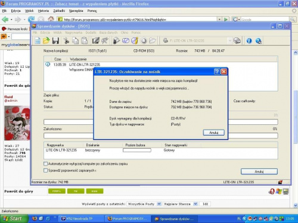Viewport: 298px width, 223px height.
Task: Open the Najpierw Starsze dropdown
Action: (x=195, y=204)
